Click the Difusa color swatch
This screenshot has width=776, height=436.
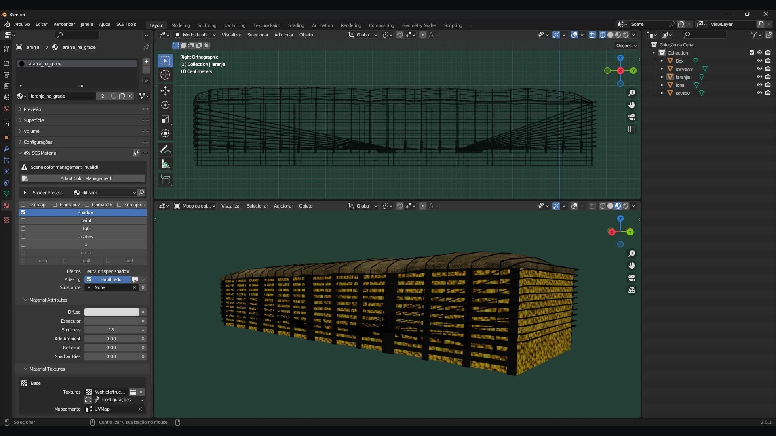tap(112, 312)
